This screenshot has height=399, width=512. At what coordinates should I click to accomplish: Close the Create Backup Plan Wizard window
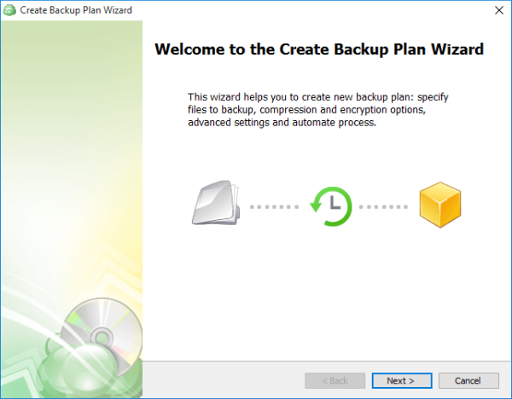click(x=497, y=10)
